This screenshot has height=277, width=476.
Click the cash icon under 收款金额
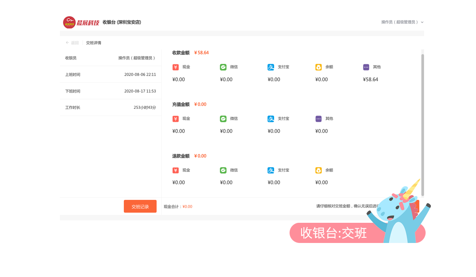coord(175,67)
